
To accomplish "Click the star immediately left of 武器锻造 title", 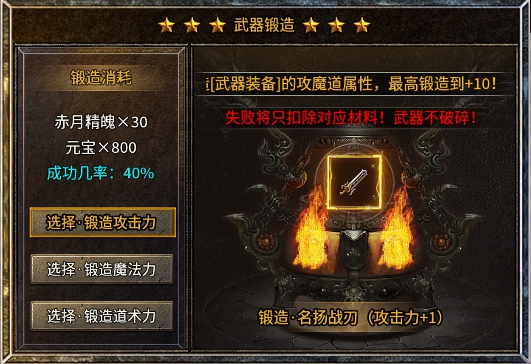I will [x=217, y=26].
